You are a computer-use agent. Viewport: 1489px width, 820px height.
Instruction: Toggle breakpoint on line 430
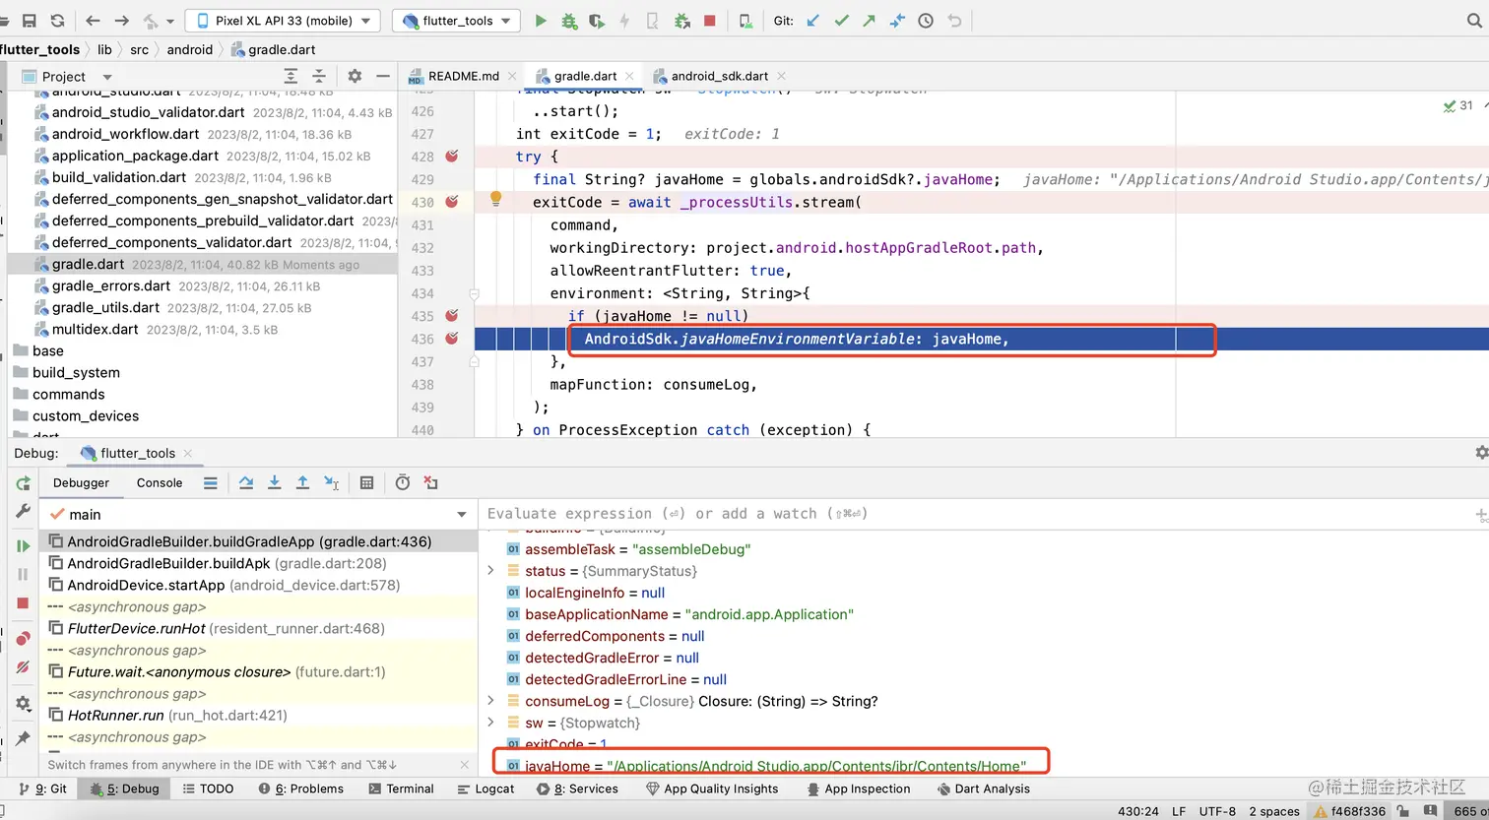pyautogui.click(x=452, y=202)
